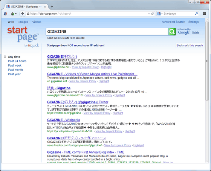Filter results to Past month
Image resolution: width=211 pixels, height=171 pixels.
[x=15, y=70]
